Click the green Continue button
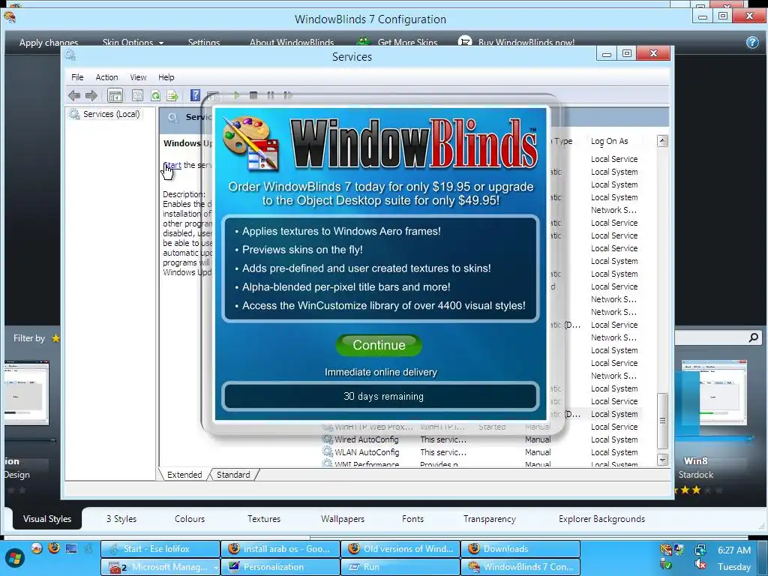Image resolution: width=768 pixels, height=576 pixels. coord(379,345)
